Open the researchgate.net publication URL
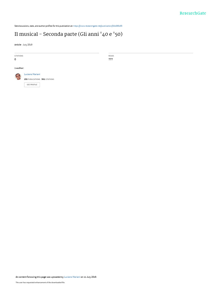The image size is (217, 289). click(x=97, y=26)
